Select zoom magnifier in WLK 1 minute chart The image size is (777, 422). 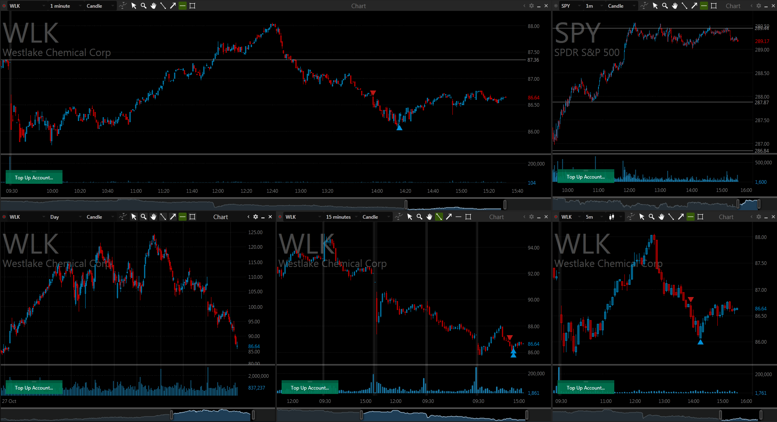(x=144, y=6)
